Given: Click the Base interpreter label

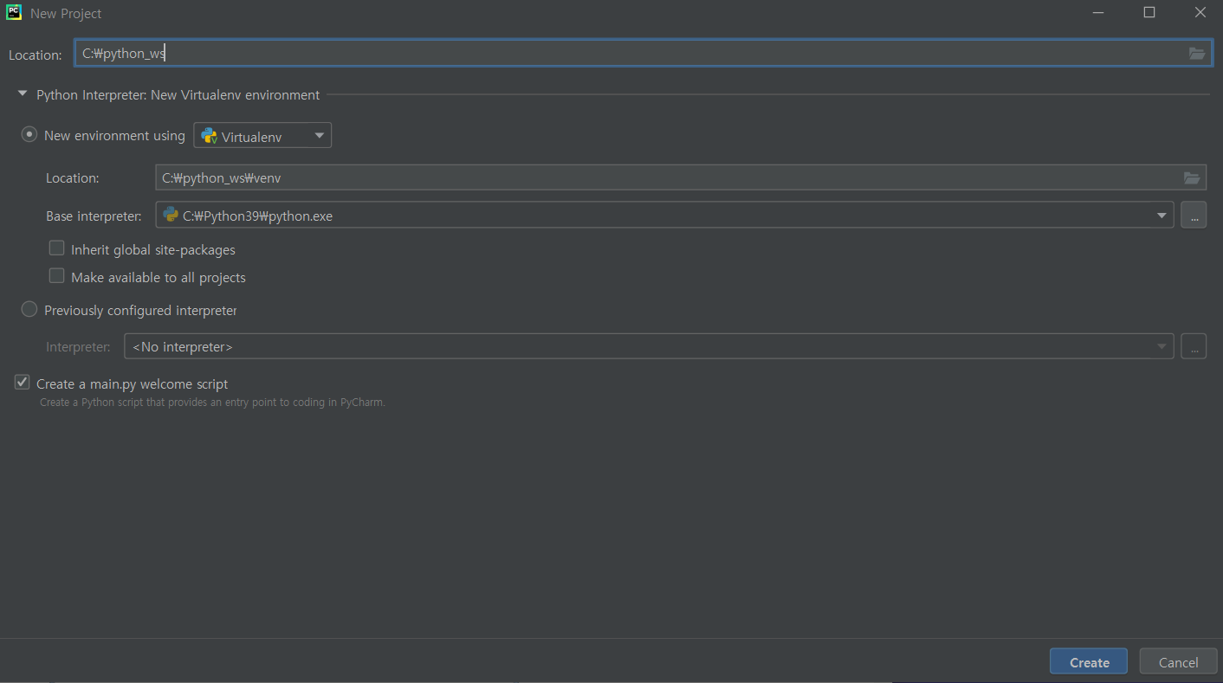Looking at the screenshot, I should tap(94, 216).
